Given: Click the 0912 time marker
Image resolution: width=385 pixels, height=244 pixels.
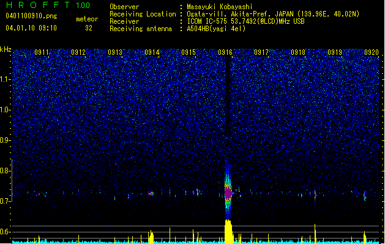Looking at the screenshot, I should [78, 52].
